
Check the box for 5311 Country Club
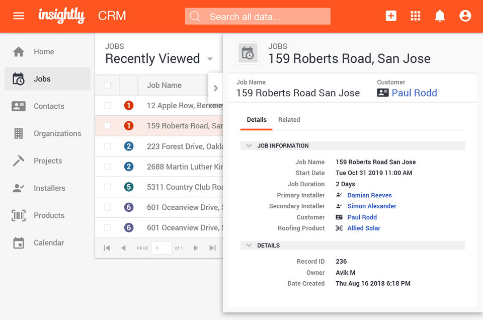[x=107, y=187]
